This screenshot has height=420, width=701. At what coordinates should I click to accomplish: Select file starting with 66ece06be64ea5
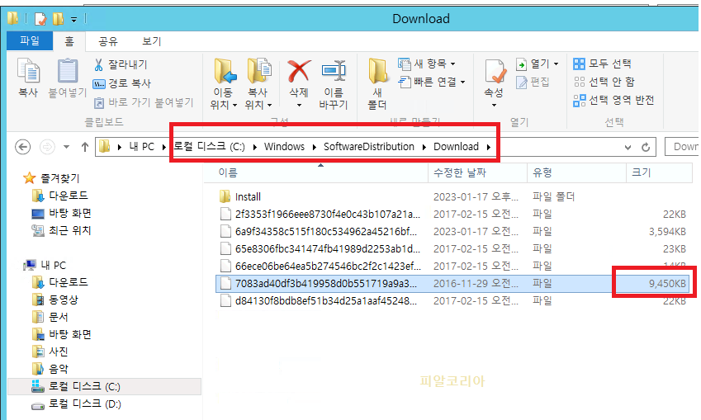453,266
